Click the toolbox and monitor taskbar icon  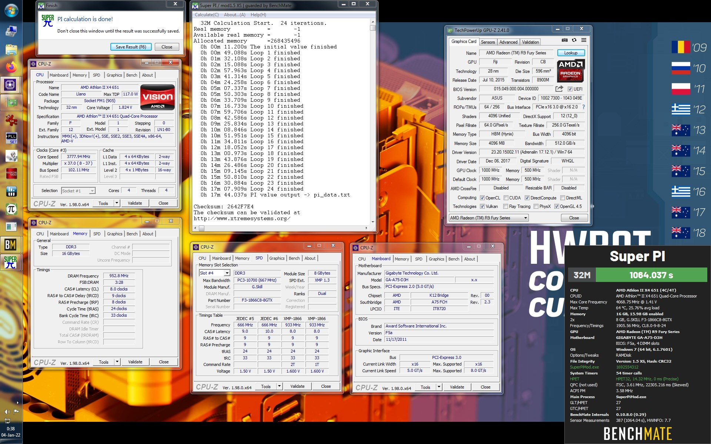pos(11,31)
